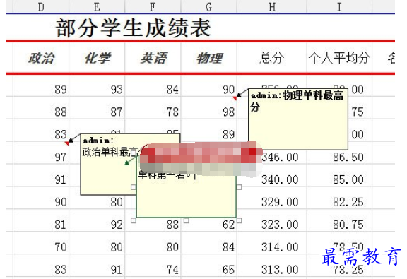
Task: Click the average value 86.50
Action: pos(348,157)
